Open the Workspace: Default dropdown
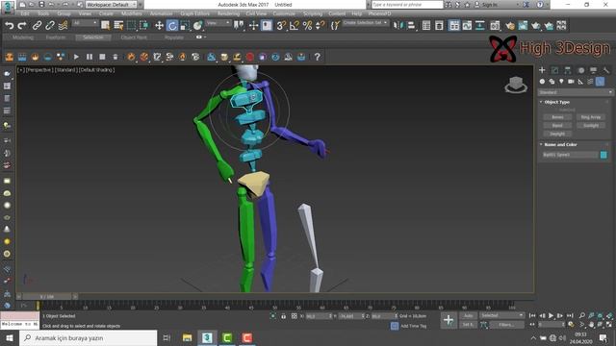616x346 pixels. [x=112, y=5]
